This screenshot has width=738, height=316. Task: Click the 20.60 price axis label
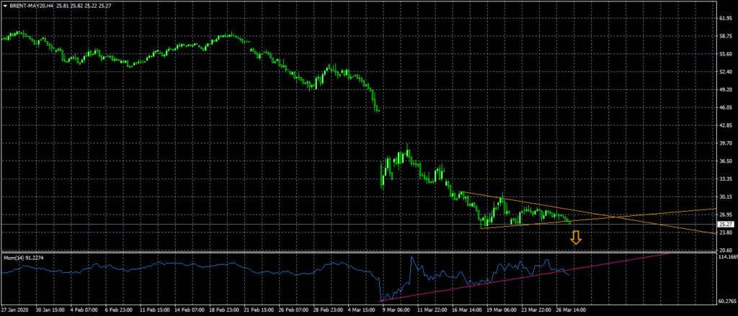[726, 250]
